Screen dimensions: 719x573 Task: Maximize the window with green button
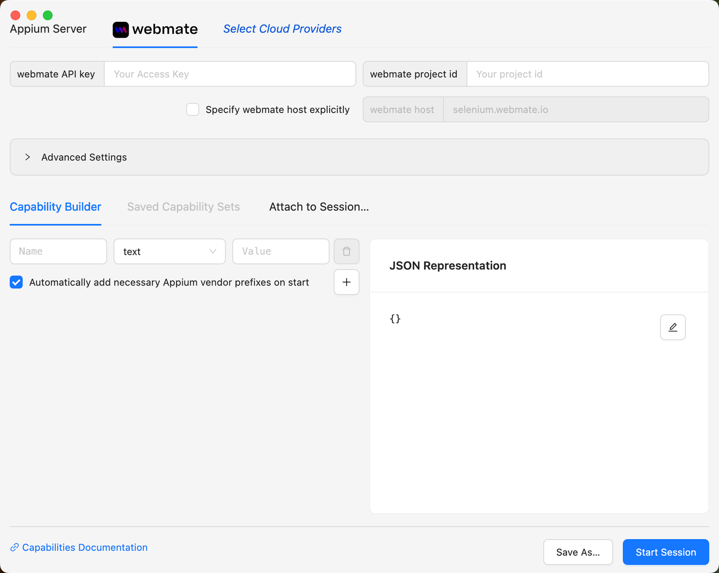[48, 15]
